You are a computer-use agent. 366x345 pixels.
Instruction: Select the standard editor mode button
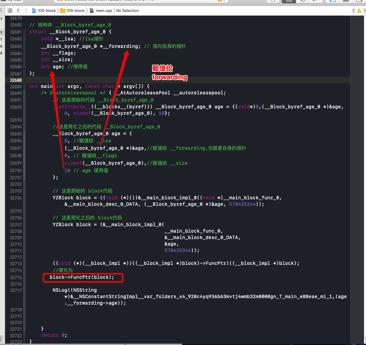(289, 1)
